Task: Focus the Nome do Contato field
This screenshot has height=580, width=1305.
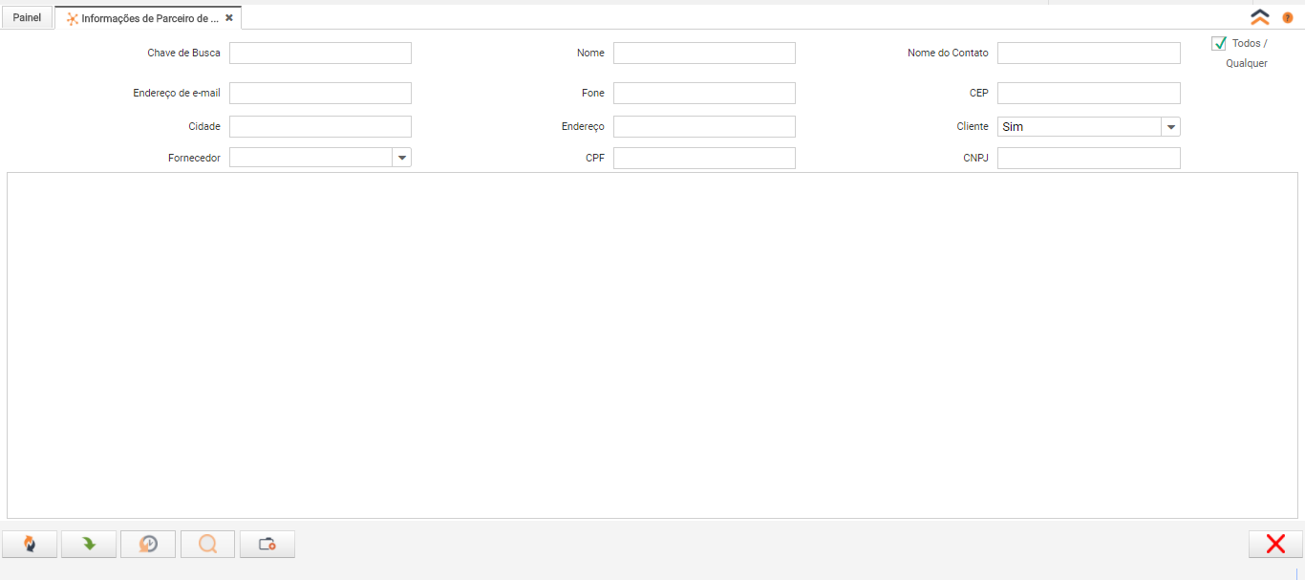Action: 1088,54
